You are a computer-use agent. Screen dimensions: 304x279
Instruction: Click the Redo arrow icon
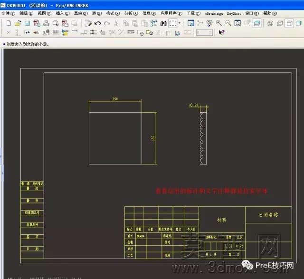[x=107, y=23]
